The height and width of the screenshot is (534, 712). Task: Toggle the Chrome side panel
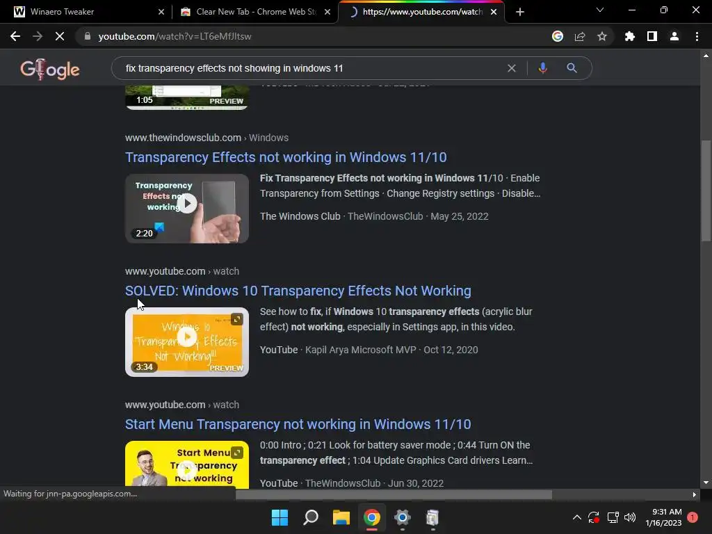(x=652, y=36)
